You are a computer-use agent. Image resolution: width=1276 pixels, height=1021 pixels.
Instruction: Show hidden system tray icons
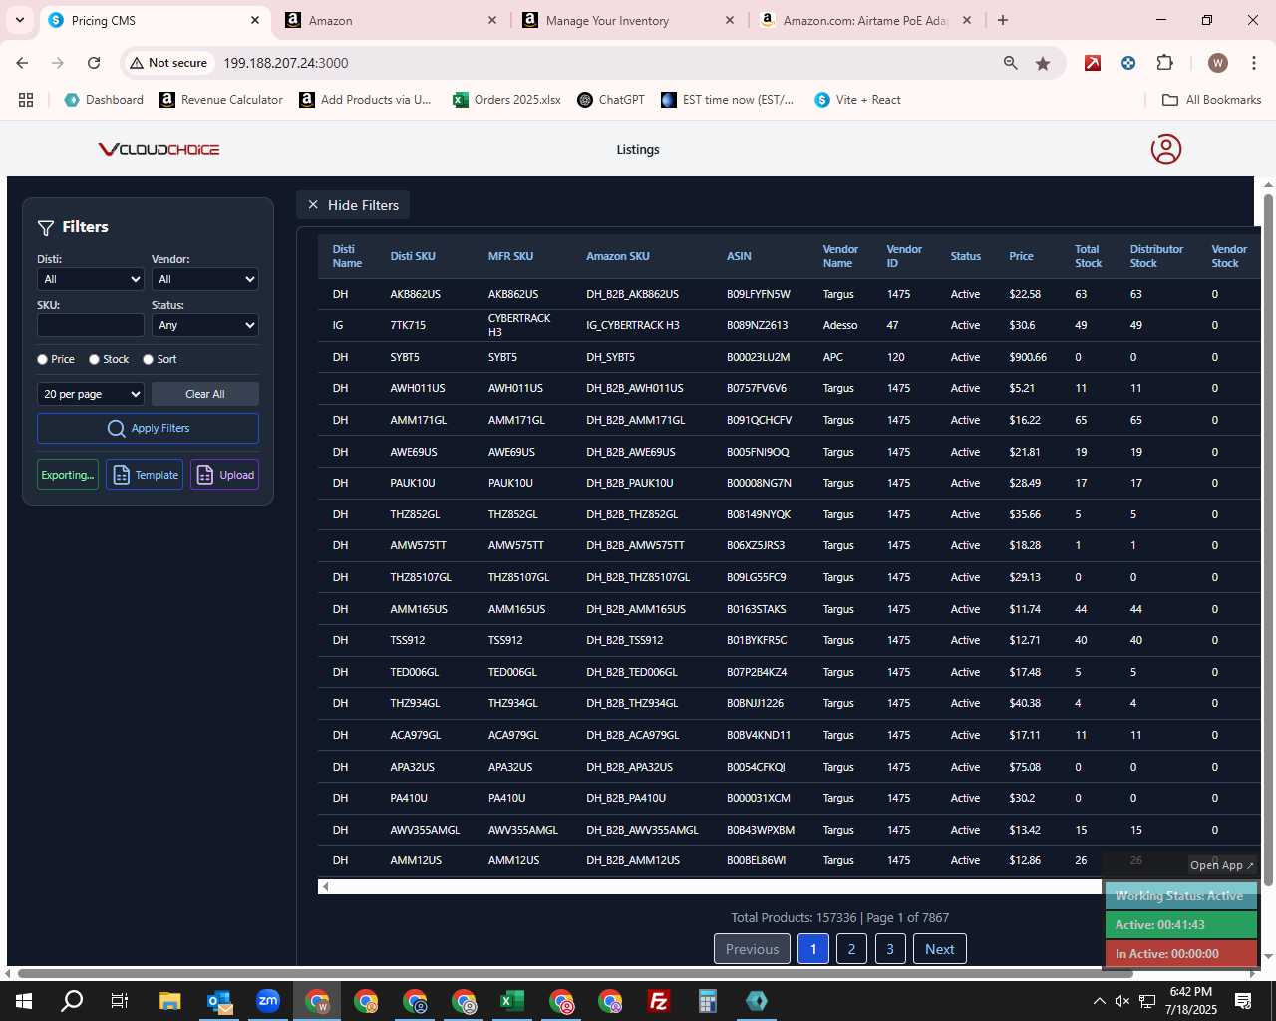click(x=1099, y=1001)
